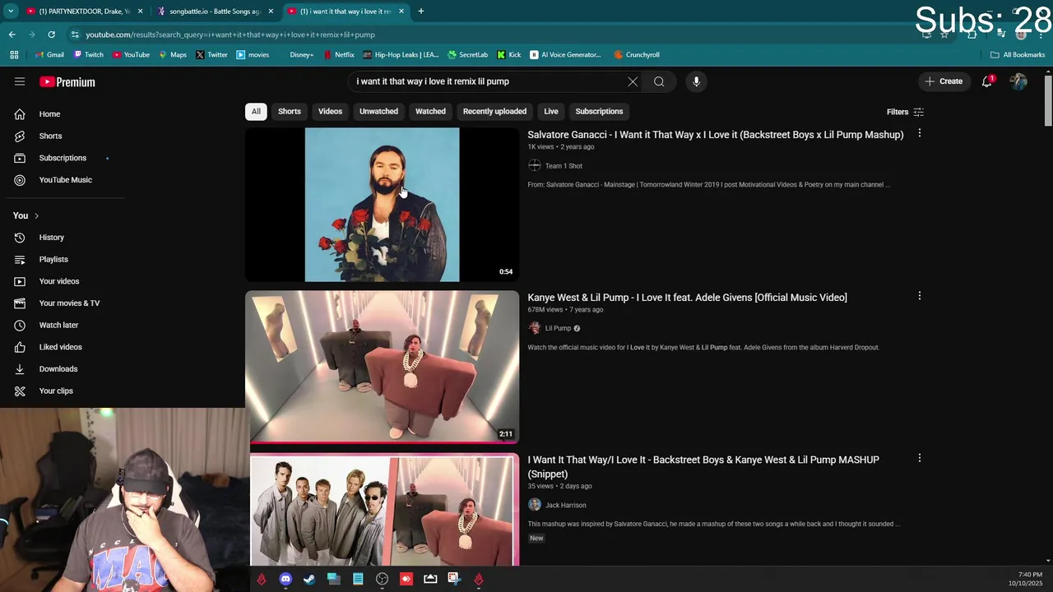Click the browser address bar URL
Screen dimensions: 1053x592
[x=230, y=35]
